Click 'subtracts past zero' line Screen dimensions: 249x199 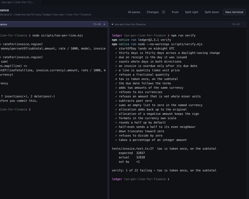(x=134, y=101)
